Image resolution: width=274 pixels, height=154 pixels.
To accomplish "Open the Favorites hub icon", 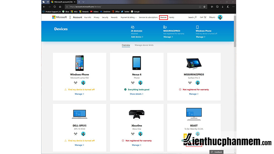I will (x=212, y=7).
